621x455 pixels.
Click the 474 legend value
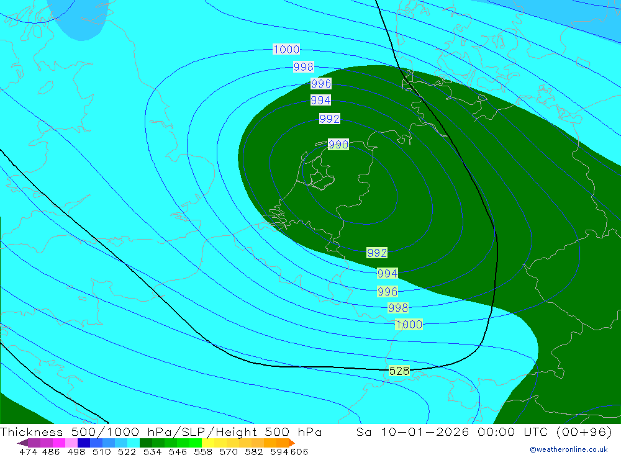28,451
